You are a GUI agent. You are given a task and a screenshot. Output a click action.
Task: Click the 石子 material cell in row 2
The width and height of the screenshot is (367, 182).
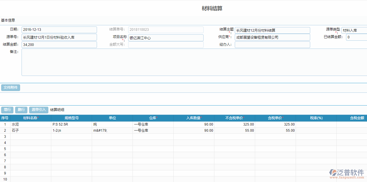click(x=31, y=131)
